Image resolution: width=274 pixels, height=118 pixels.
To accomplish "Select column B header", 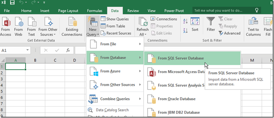I will (x=35, y=60).
